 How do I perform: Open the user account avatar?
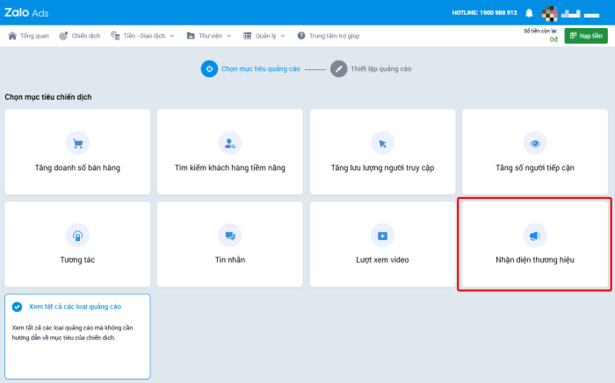pyautogui.click(x=551, y=13)
